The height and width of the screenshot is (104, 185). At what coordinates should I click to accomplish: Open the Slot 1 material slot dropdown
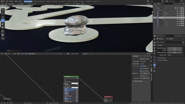point(62,54)
